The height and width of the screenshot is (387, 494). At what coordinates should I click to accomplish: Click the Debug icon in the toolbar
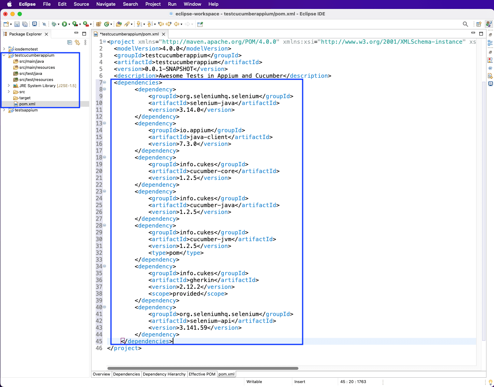54,24
